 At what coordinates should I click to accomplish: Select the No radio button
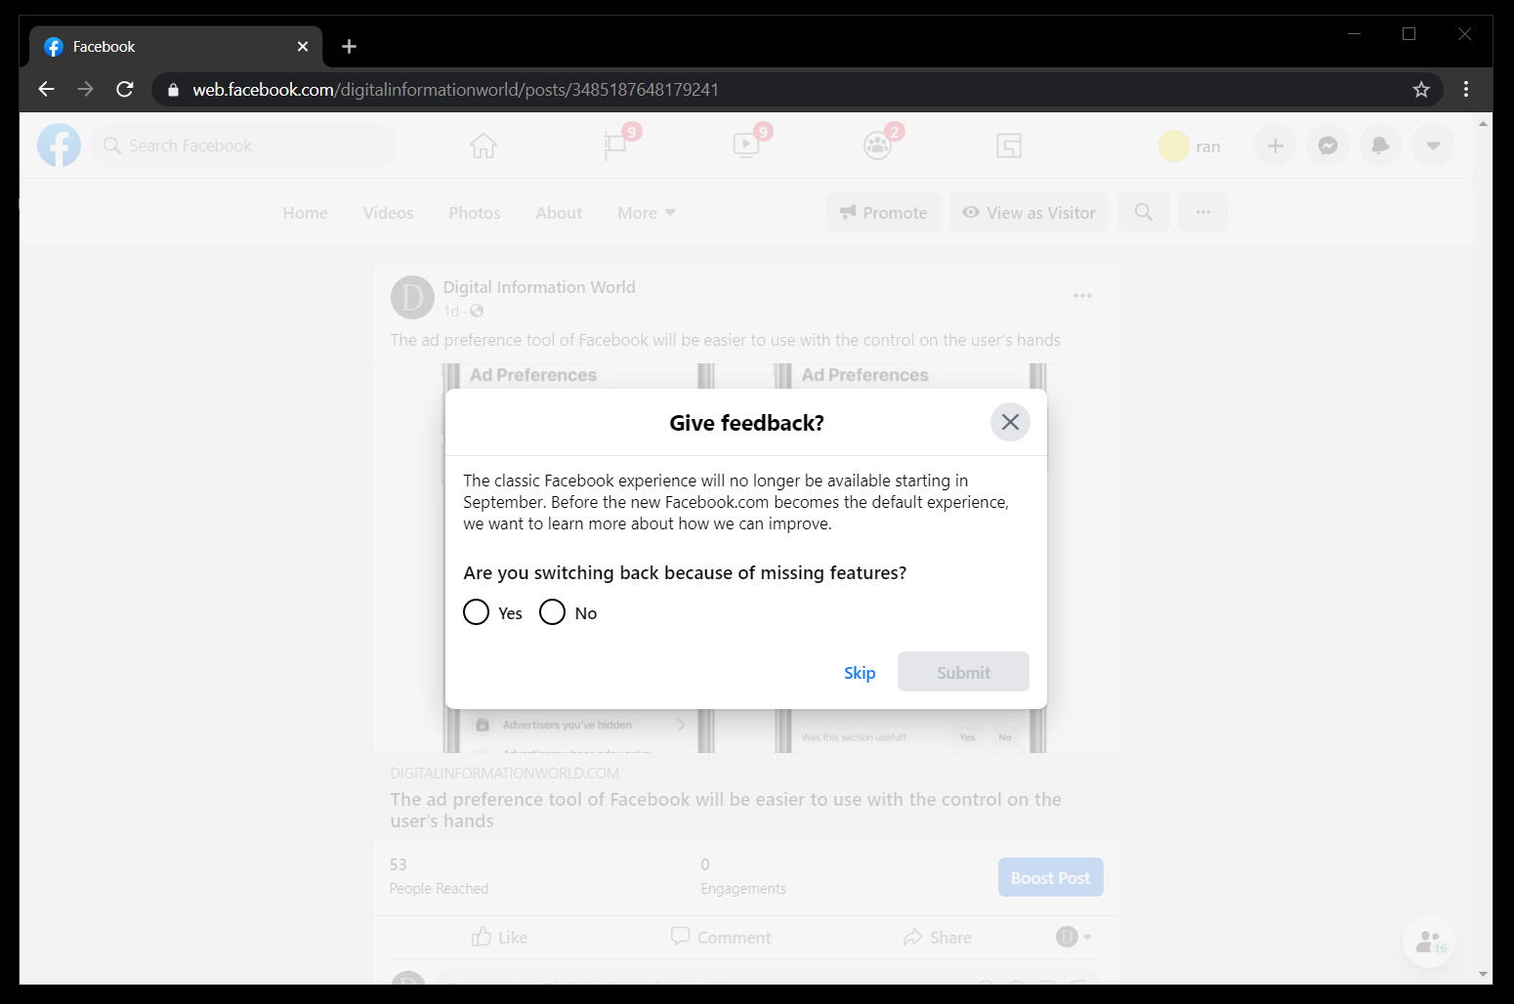[x=552, y=612]
